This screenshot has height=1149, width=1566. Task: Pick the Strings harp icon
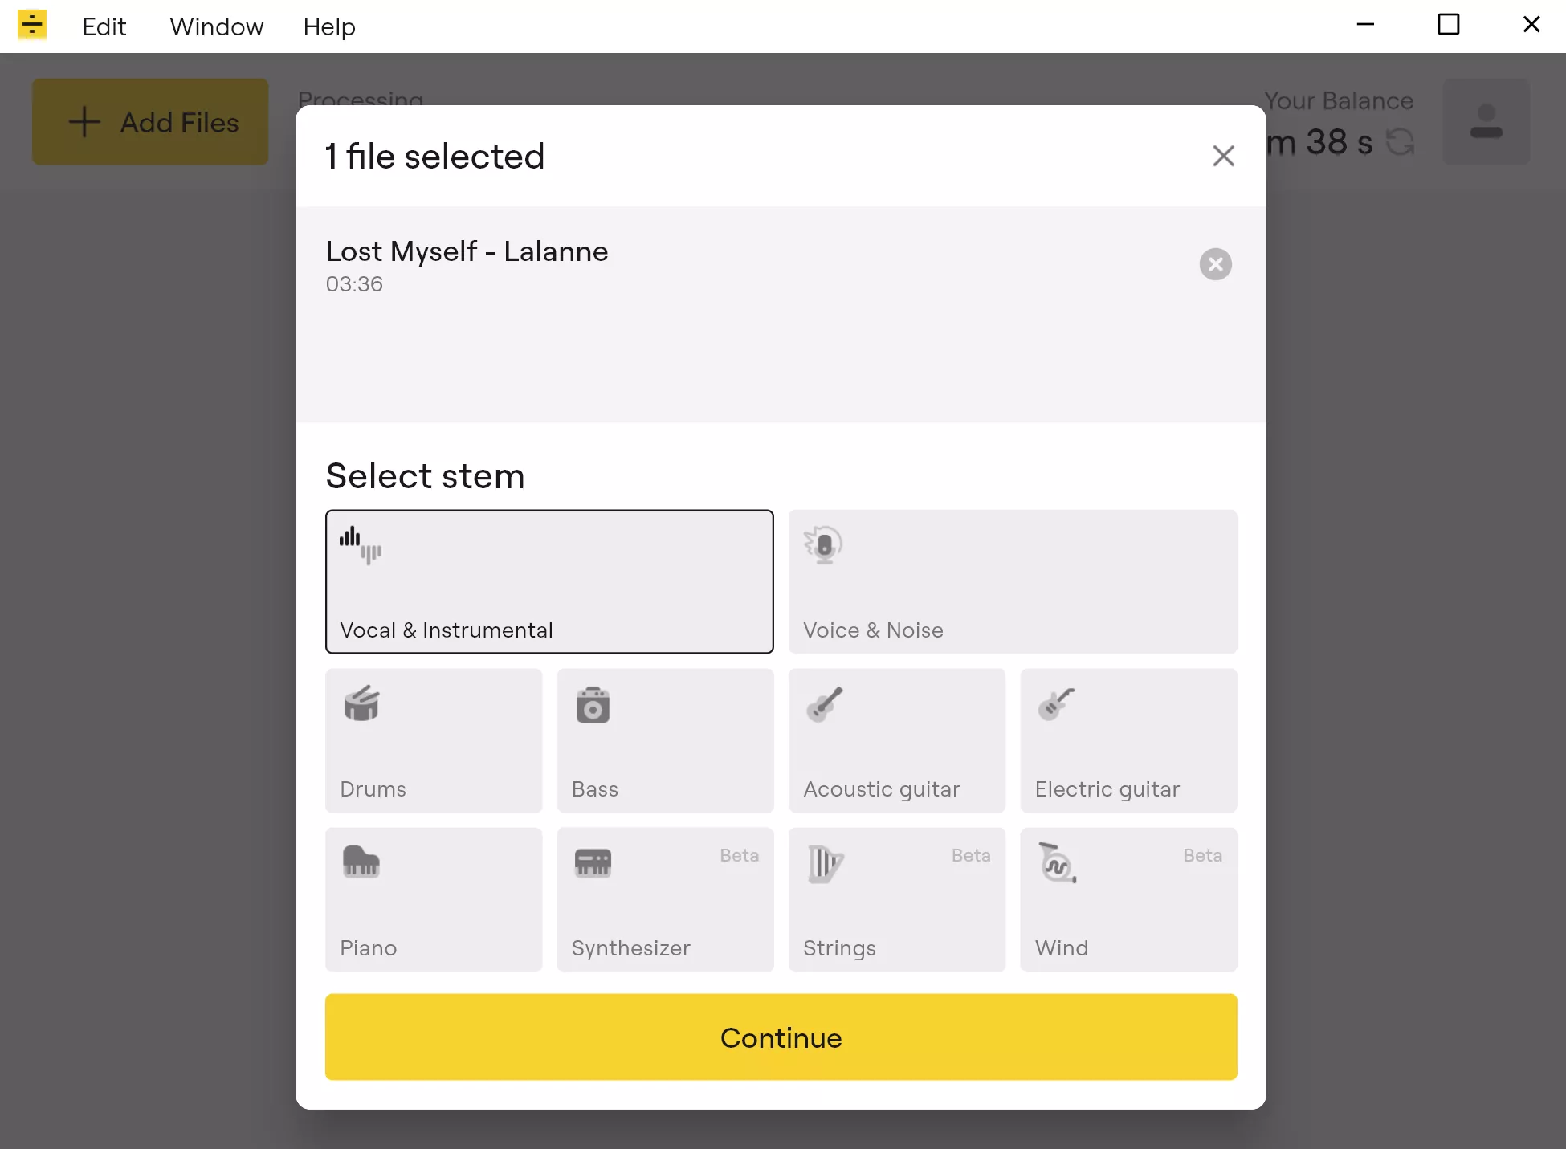coord(826,864)
